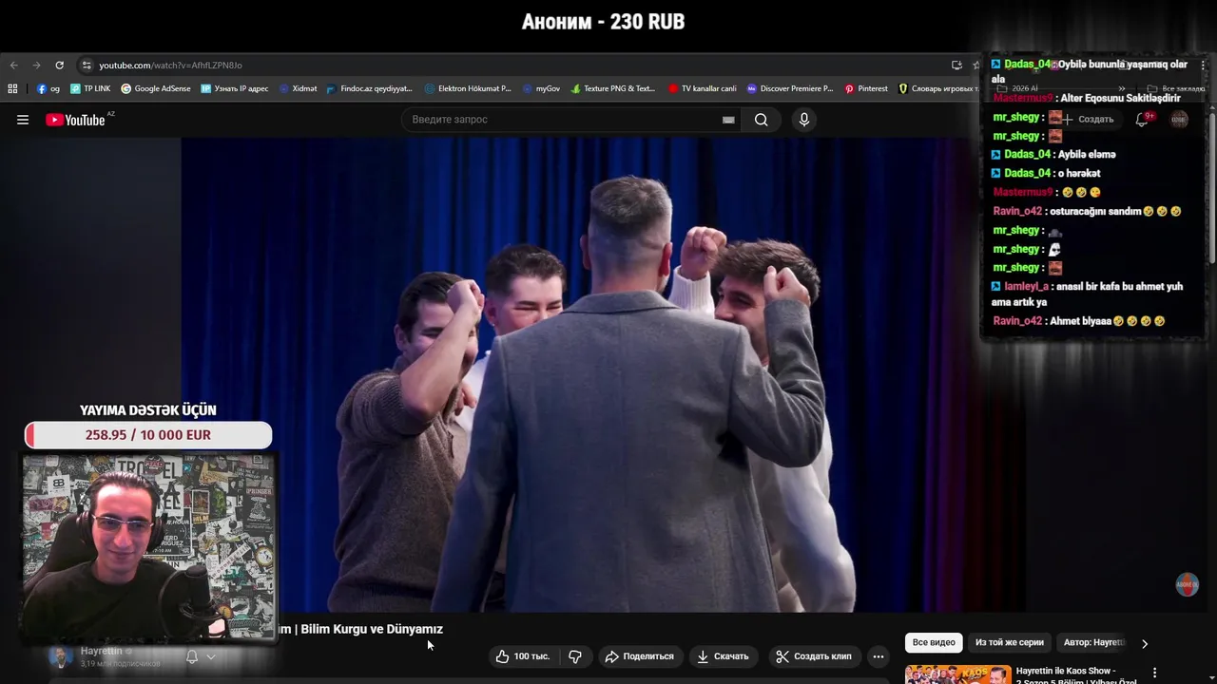The image size is (1217, 684).
Task: Open the Google AdSense bookmark
Action: click(156, 88)
